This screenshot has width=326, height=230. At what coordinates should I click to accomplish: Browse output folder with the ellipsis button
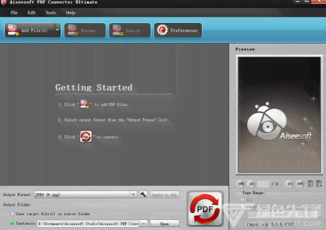143,223
